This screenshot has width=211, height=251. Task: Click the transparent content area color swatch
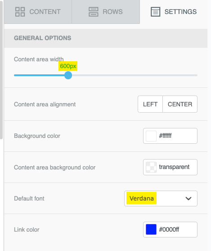click(x=151, y=167)
